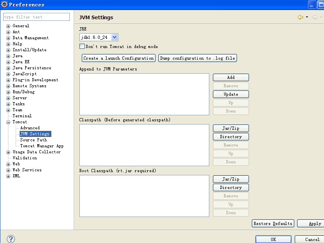This screenshot has width=324, height=243.
Task: Expand the Server tree node
Action: click(8, 98)
